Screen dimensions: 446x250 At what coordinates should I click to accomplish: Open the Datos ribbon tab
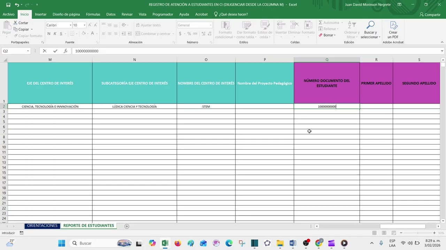pos(111,14)
